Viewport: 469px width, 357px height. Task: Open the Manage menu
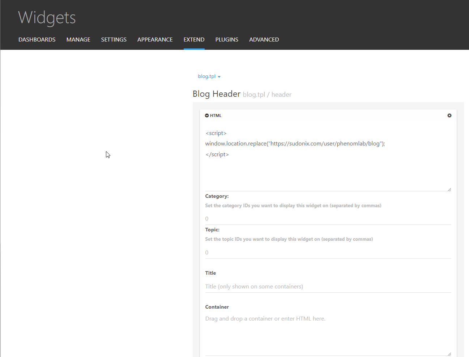pyautogui.click(x=78, y=40)
